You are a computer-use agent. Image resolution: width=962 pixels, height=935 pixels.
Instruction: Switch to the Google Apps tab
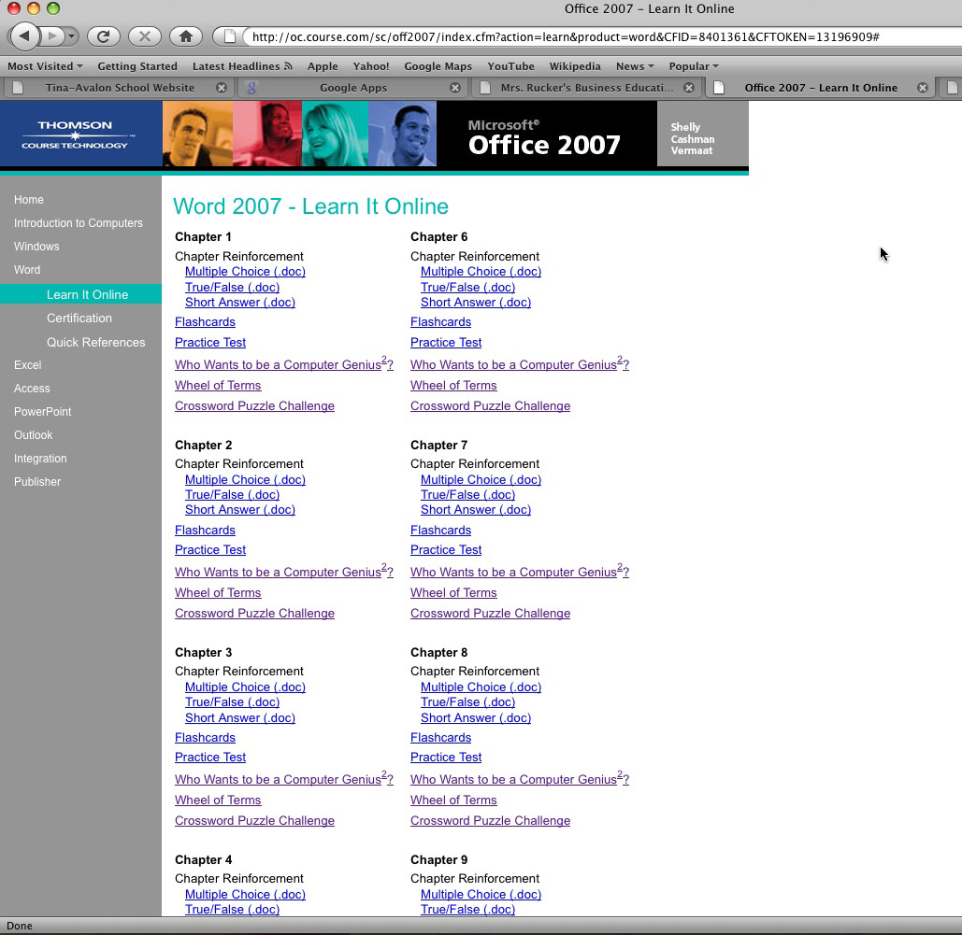(352, 88)
